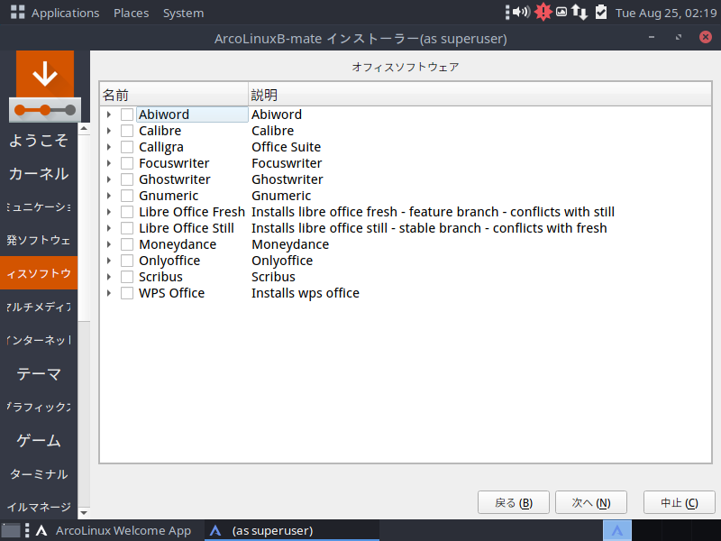721x541 pixels.
Task: Check the Focuswriter package box
Action: coord(127,163)
